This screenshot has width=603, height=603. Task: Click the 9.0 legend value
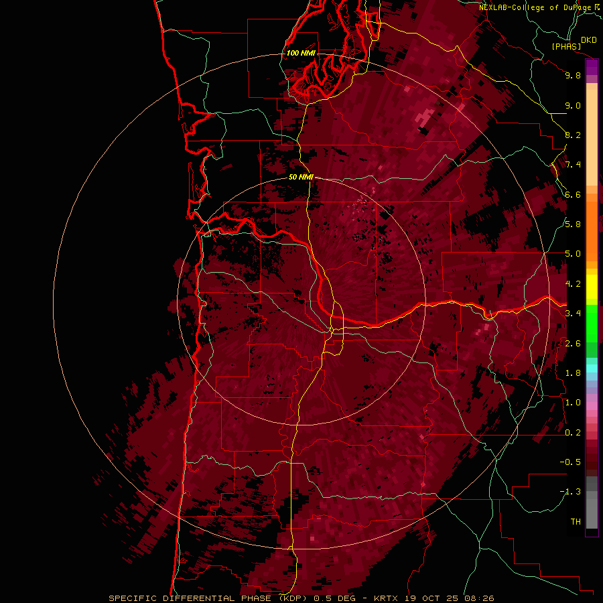click(x=573, y=105)
